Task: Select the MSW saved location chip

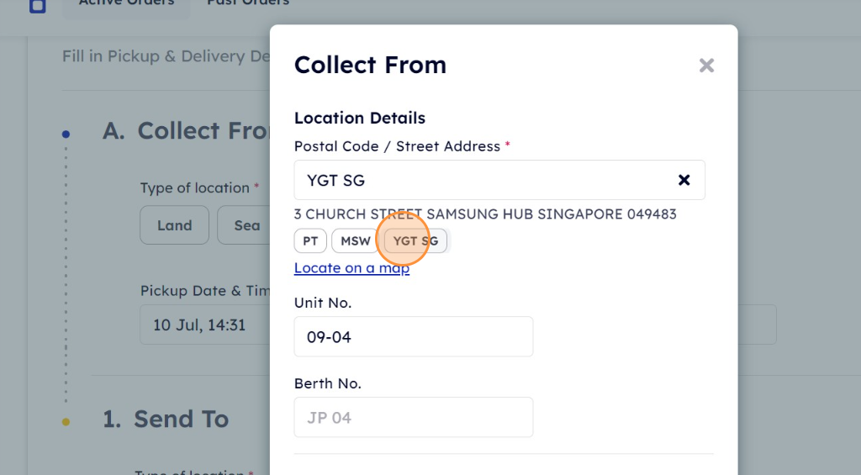Action: [356, 241]
